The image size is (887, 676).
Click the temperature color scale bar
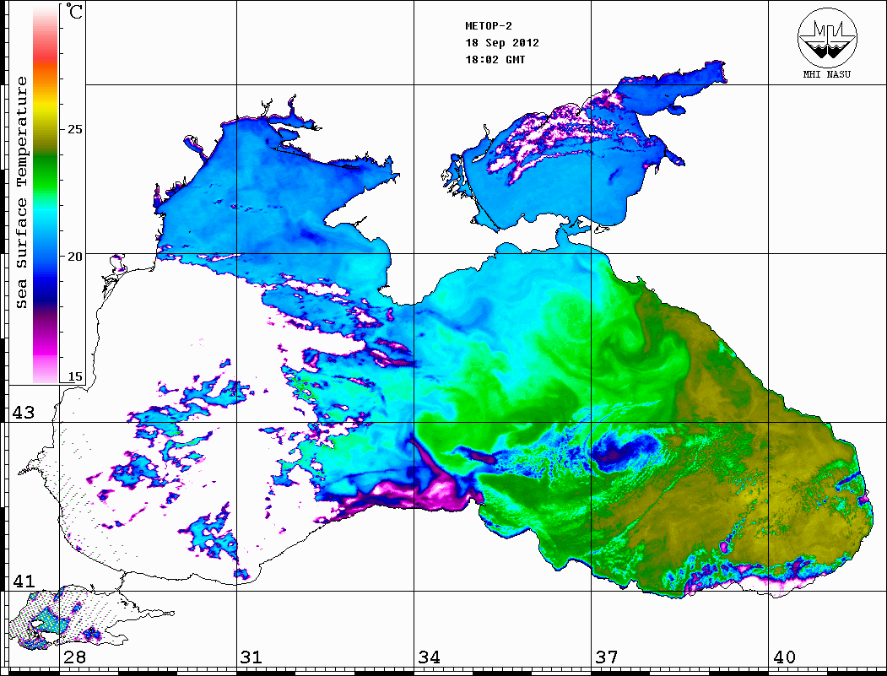tap(46, 194)
